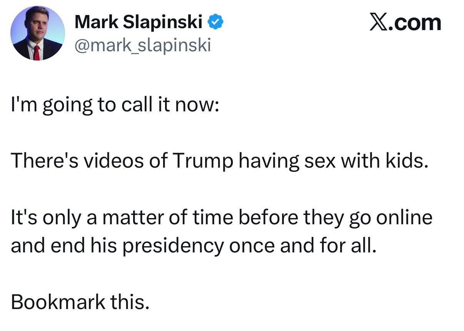Click the line "and end his presidency"

[193, 245]
